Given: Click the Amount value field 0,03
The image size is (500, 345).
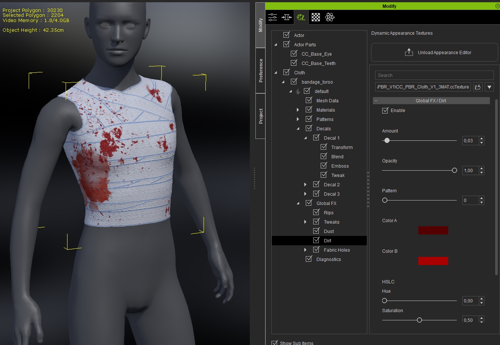Looking at the screenshot, I should (x=471, y=141).
